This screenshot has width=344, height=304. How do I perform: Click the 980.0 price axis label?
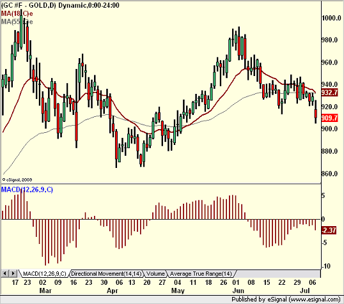[329, 40]
